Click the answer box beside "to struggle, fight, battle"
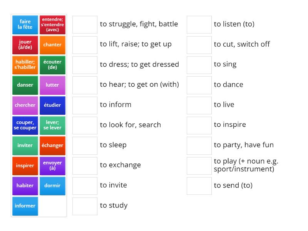The width and height of the screenshot is (308, 231). 85,24
